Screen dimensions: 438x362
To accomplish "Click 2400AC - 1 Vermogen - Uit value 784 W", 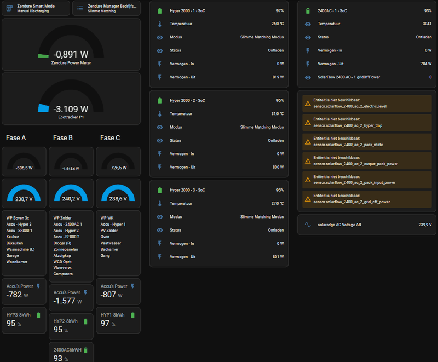I will click(x=426, y=64).
